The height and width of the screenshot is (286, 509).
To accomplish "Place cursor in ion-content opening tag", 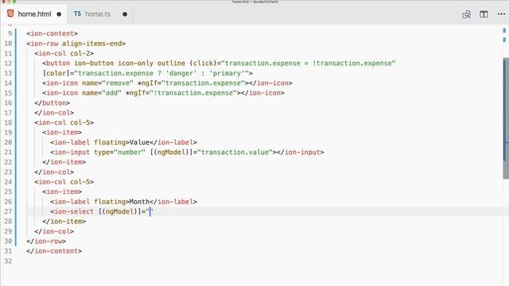I will click(52, 33).
